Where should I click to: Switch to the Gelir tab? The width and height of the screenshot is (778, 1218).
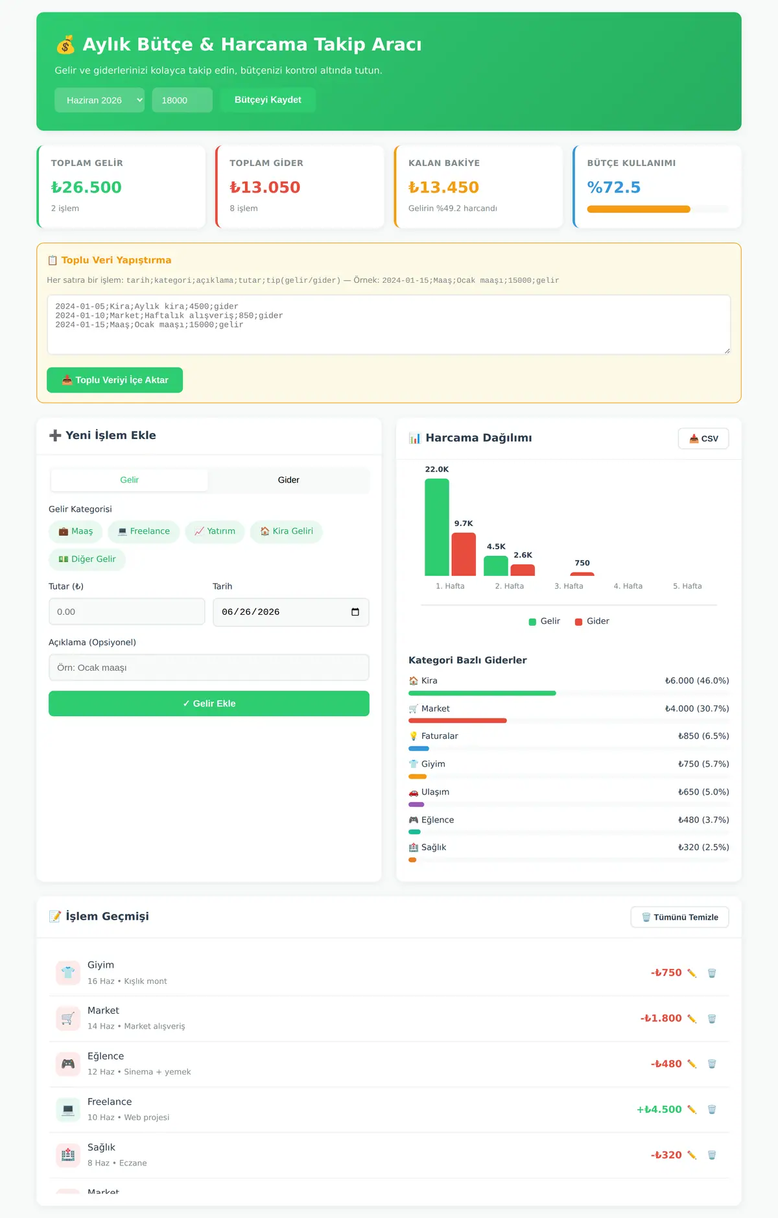pyautogui.click(x=130, y=480)
